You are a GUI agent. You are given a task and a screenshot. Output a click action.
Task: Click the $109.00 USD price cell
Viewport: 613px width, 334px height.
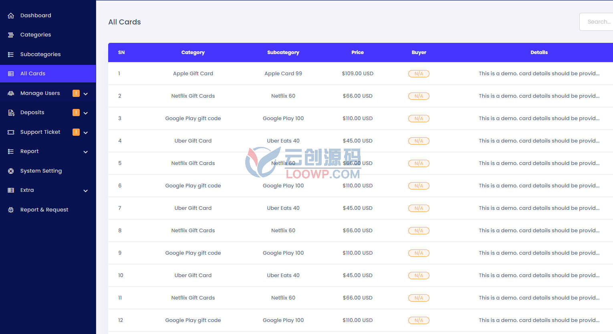tap(358, 73)
